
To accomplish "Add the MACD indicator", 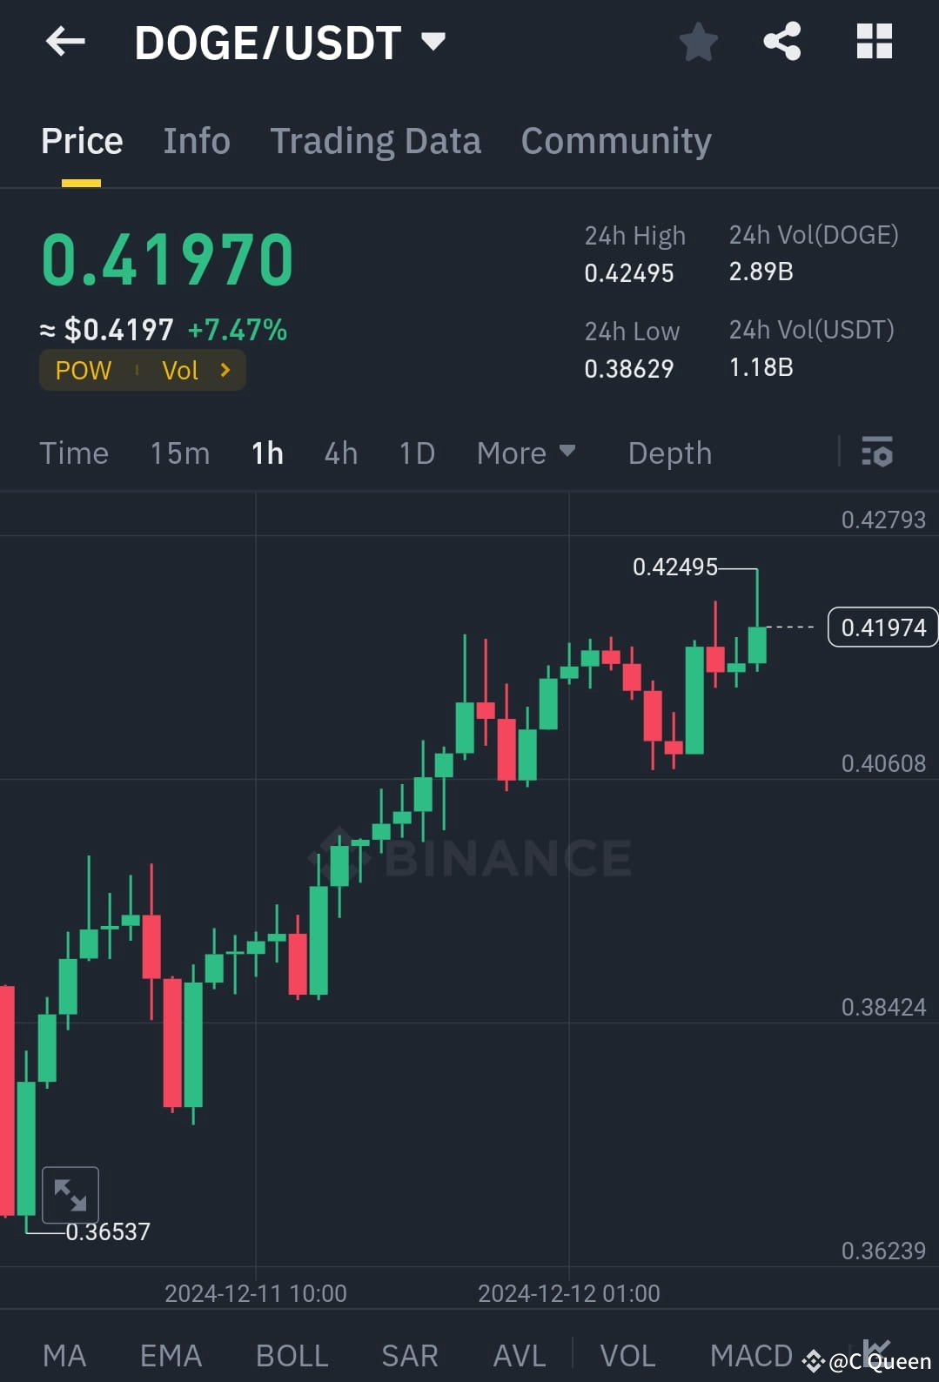I will click(x=750, y=1354).
